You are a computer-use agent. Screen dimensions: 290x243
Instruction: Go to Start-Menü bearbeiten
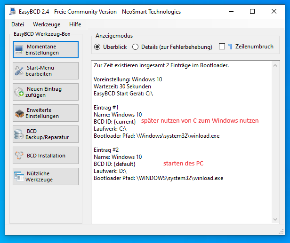[46, 71]
